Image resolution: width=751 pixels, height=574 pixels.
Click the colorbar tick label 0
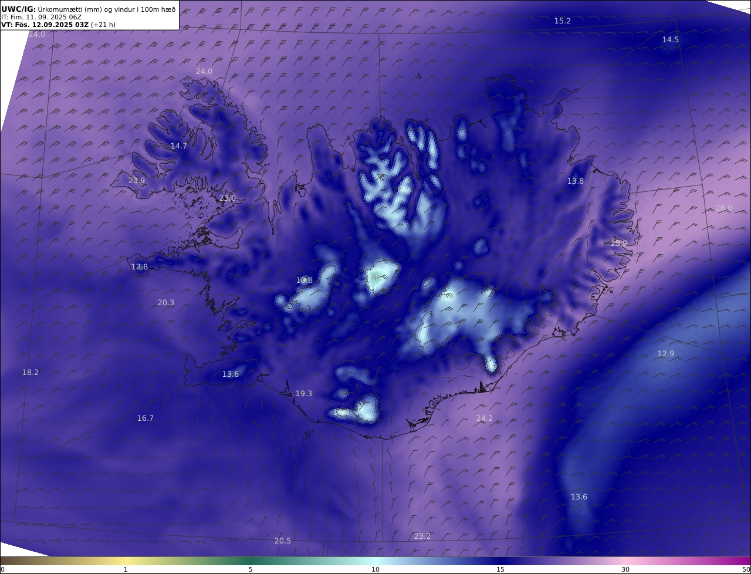[x=2, y=569]
